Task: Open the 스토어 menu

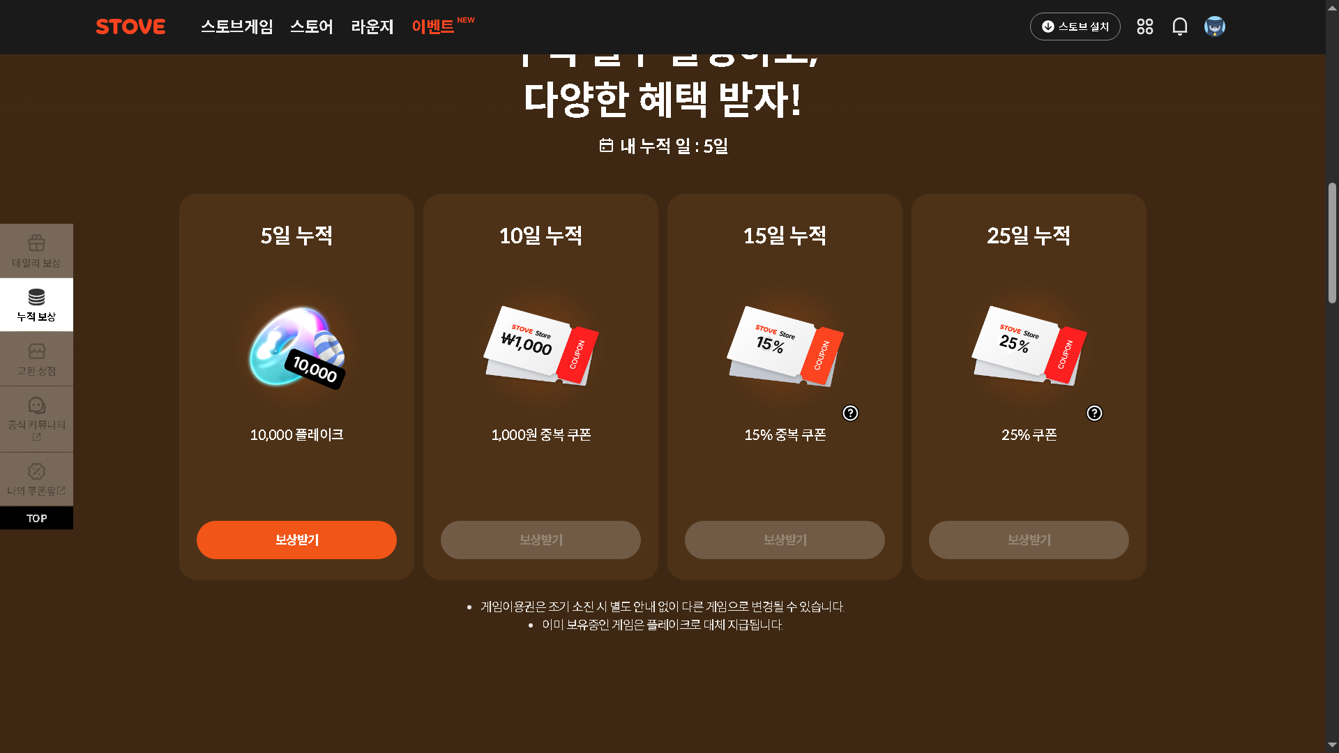Action: tap(312, 26)
